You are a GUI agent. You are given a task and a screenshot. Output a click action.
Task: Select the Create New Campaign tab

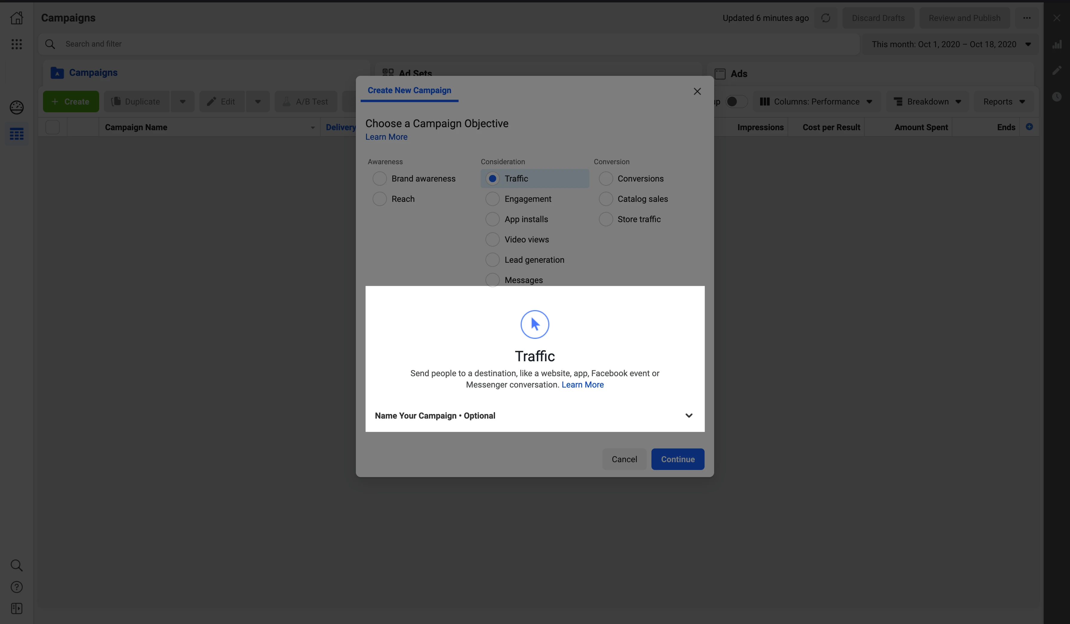409,90
